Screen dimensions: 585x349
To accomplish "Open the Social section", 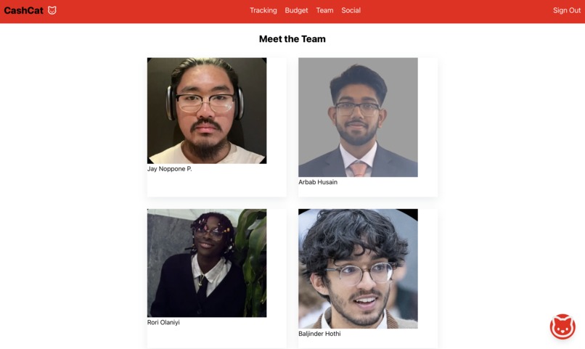I will pos(351,10).
